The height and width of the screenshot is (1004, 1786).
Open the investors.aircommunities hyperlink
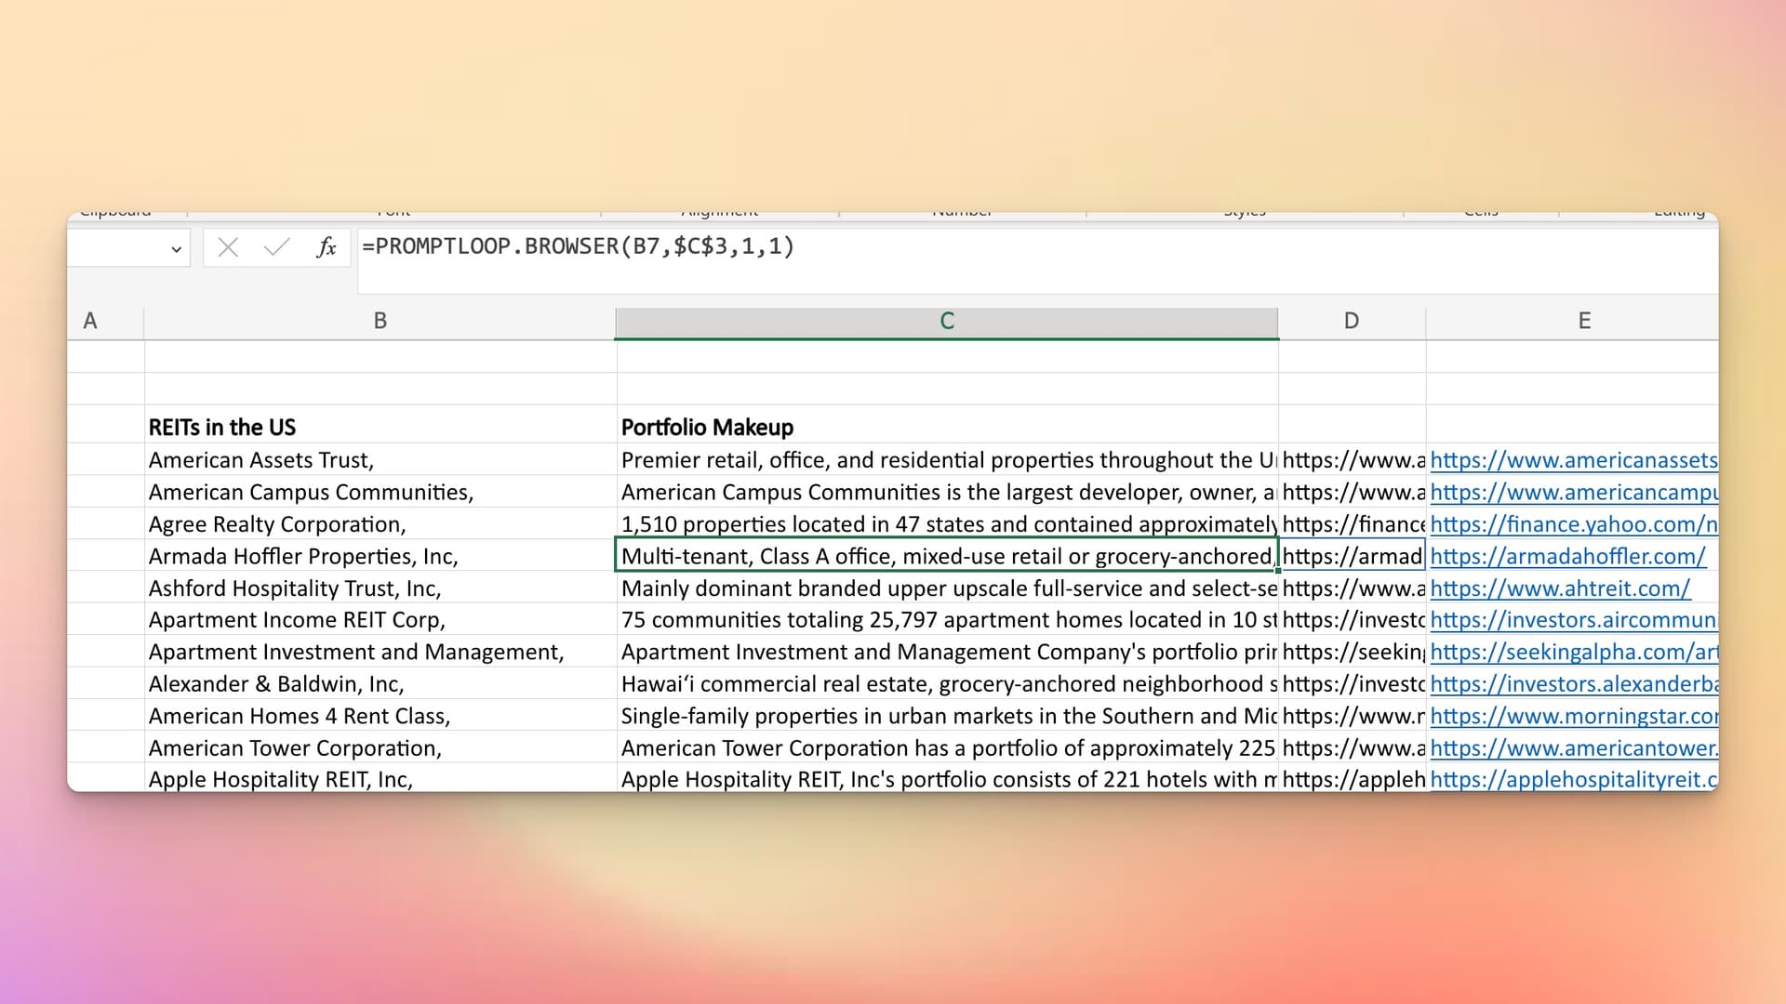pos(1574,620)
